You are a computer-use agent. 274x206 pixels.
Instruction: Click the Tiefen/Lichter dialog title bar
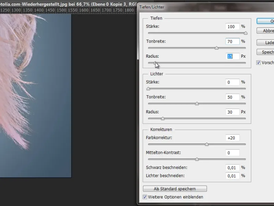[x=206, y=7]
